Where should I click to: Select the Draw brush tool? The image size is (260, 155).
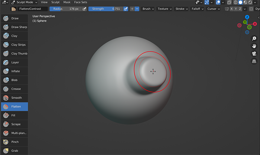click(x=14, y=19)
